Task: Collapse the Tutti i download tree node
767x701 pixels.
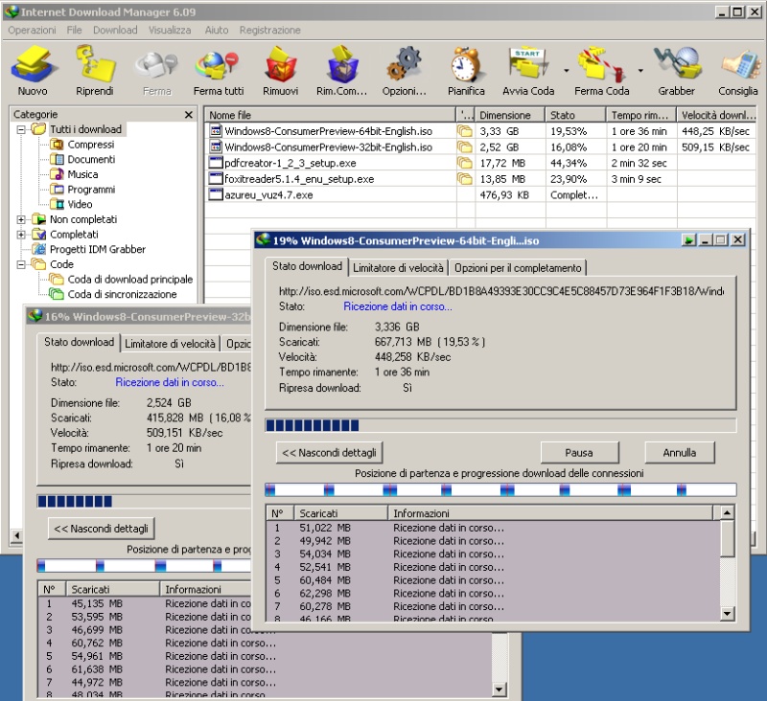Action: [21, 129]
